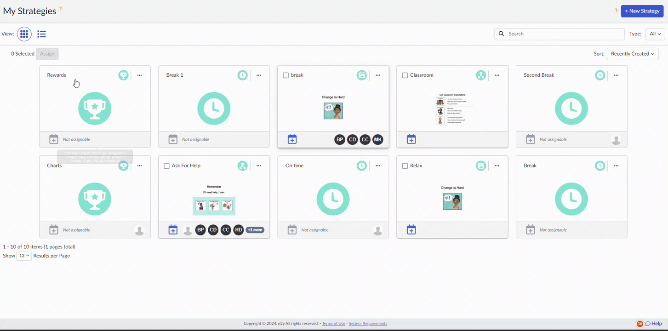
Task: Open more options menu on On time card
Action: (378, 166)
